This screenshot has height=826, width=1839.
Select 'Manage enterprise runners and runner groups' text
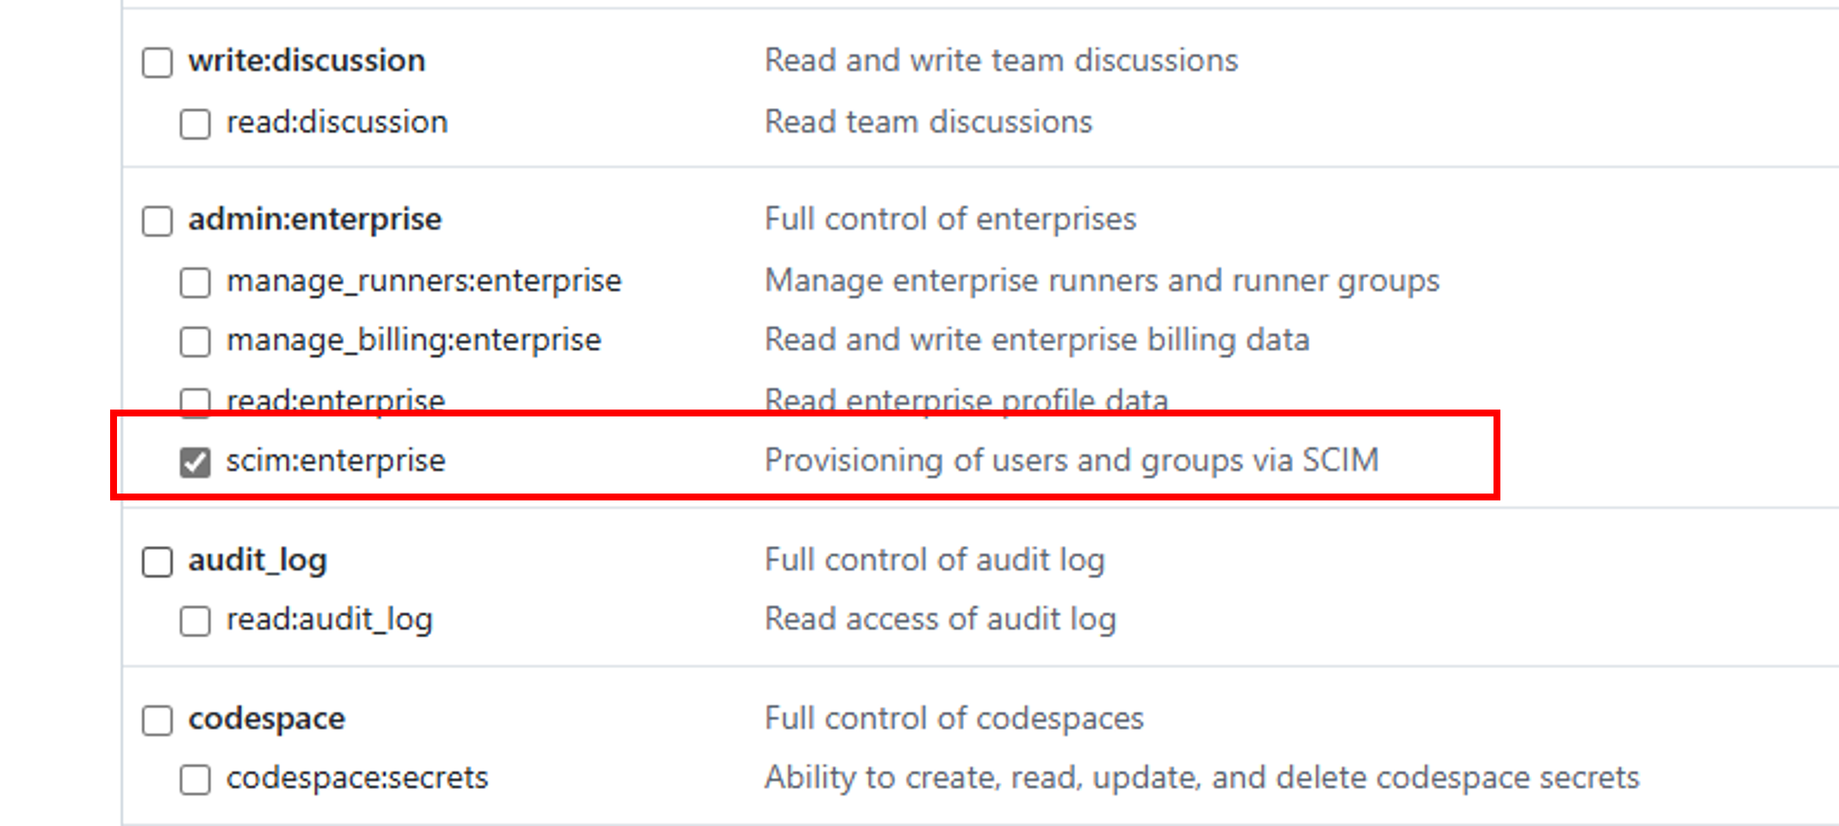[1103, 281]
